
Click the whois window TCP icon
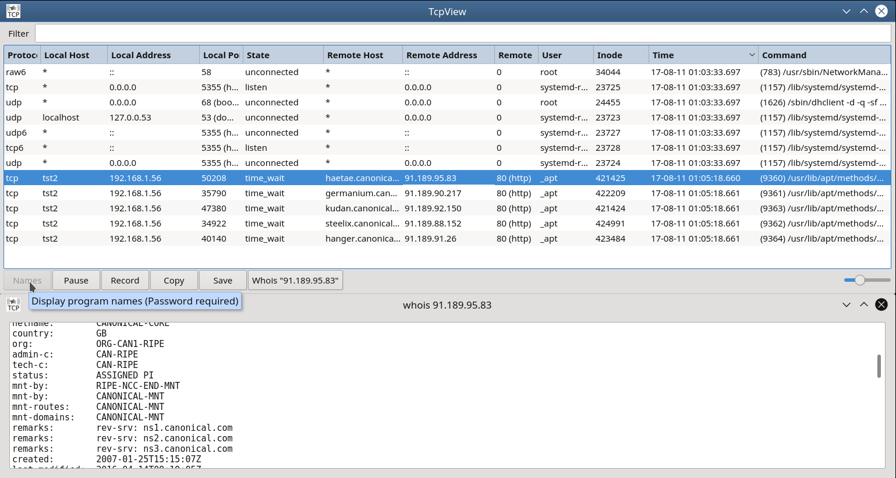coord(13,304)
